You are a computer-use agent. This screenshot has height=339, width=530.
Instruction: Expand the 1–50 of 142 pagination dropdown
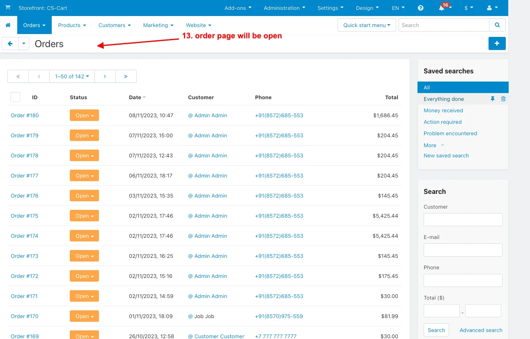pyautogui.click(x=72, y=76)
